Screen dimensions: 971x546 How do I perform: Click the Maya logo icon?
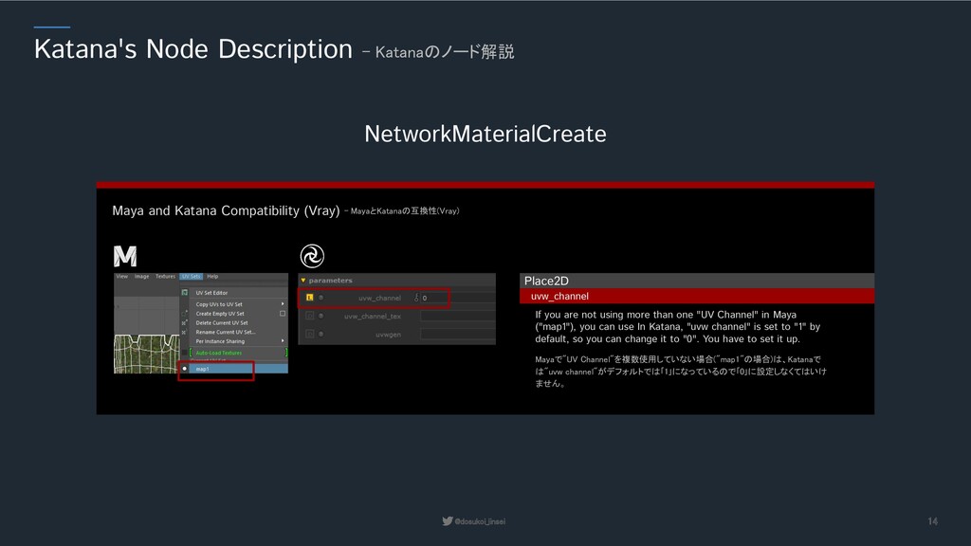125,256
